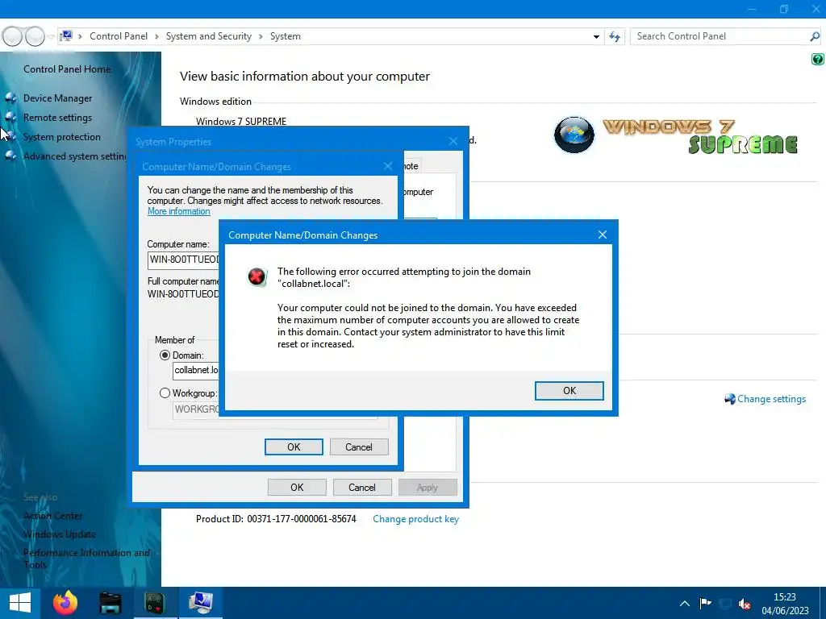Click OK in System Properties window

coord(297,488)
